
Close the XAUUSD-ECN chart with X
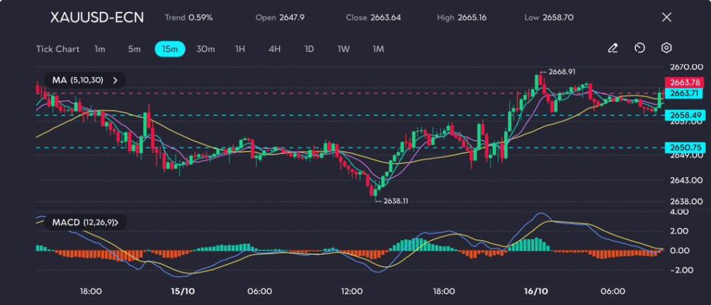click(x=667, y=17)
